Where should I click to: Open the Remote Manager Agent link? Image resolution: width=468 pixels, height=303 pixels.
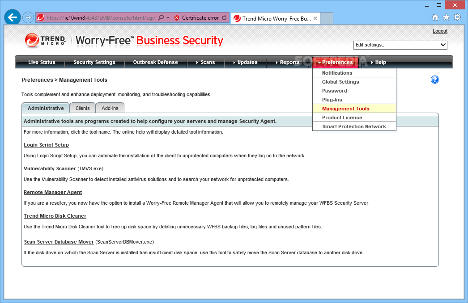point(53,192)
